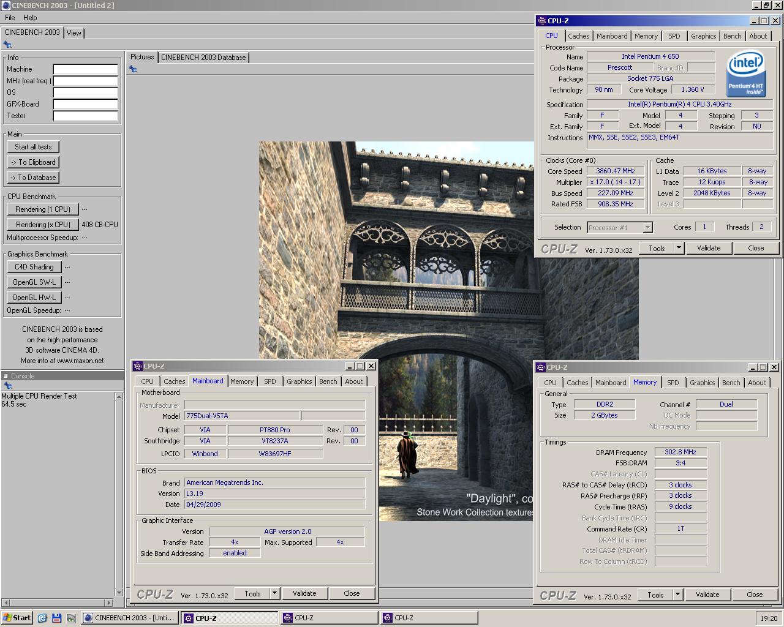This screenshot has height=627, width=784.
Task: Activate the third CPU-Z taskbar button
Action: [x=429, y=618]
